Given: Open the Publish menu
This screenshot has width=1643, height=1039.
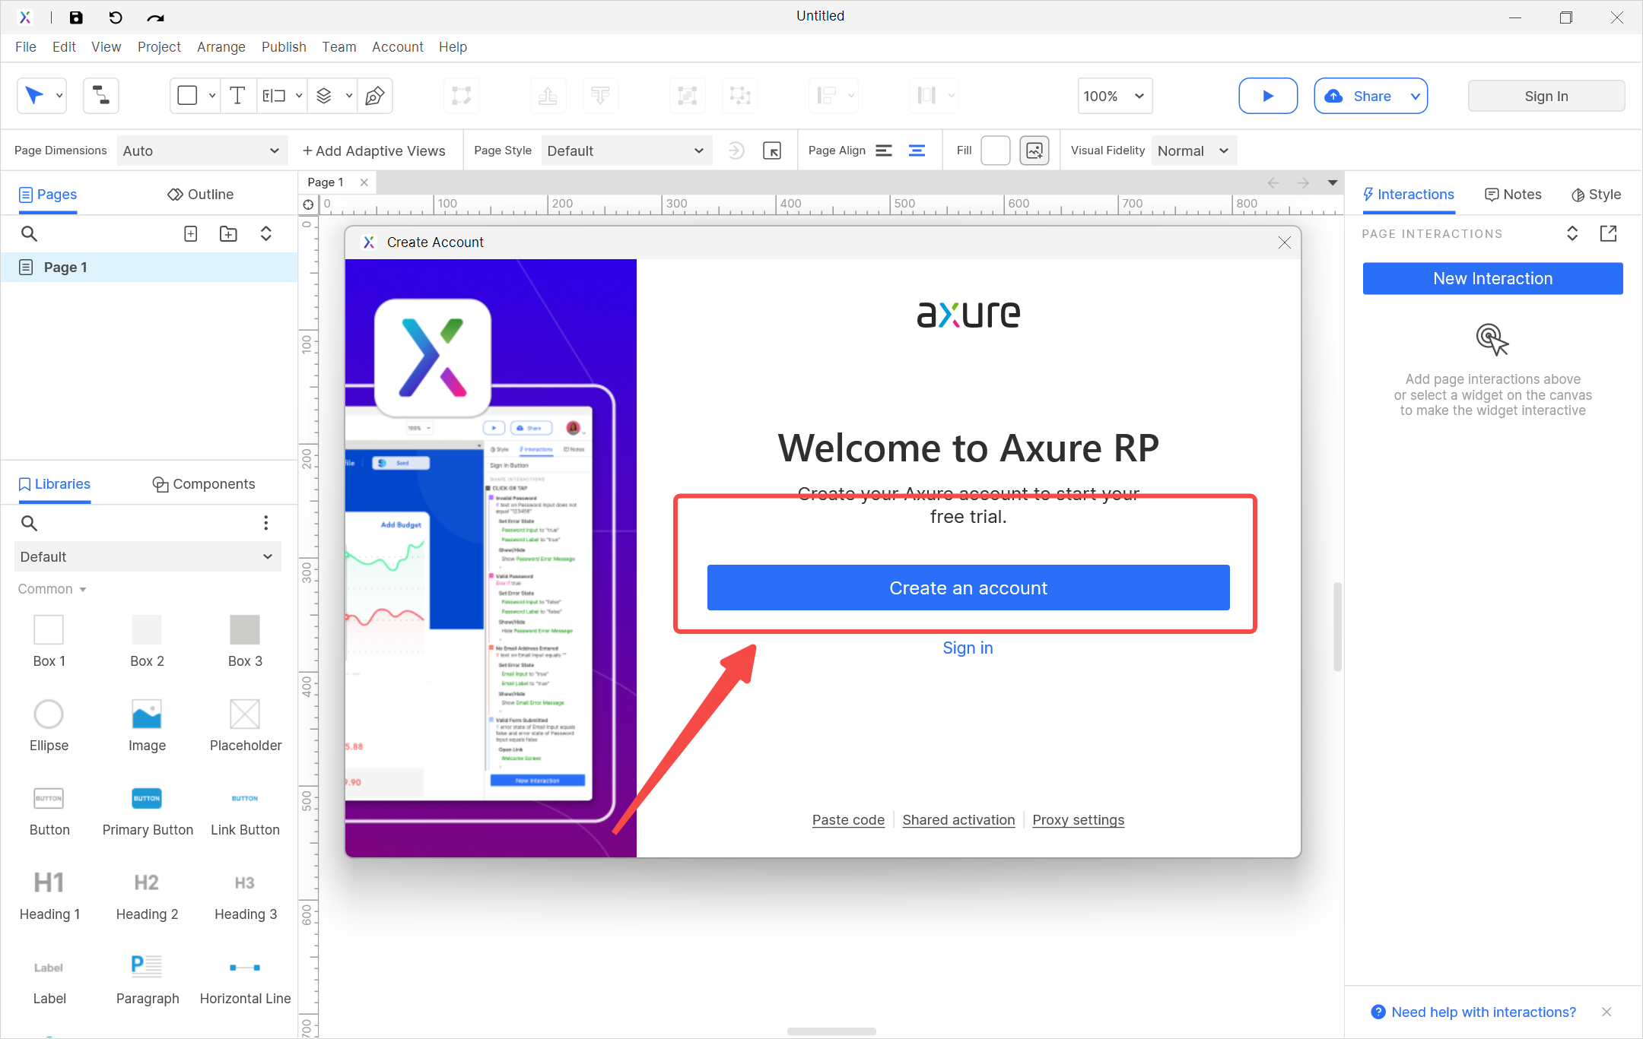Looking at the screenshot, I should 284,47.
